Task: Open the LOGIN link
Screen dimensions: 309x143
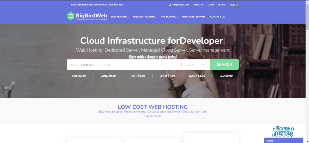Action: (211, 5)
